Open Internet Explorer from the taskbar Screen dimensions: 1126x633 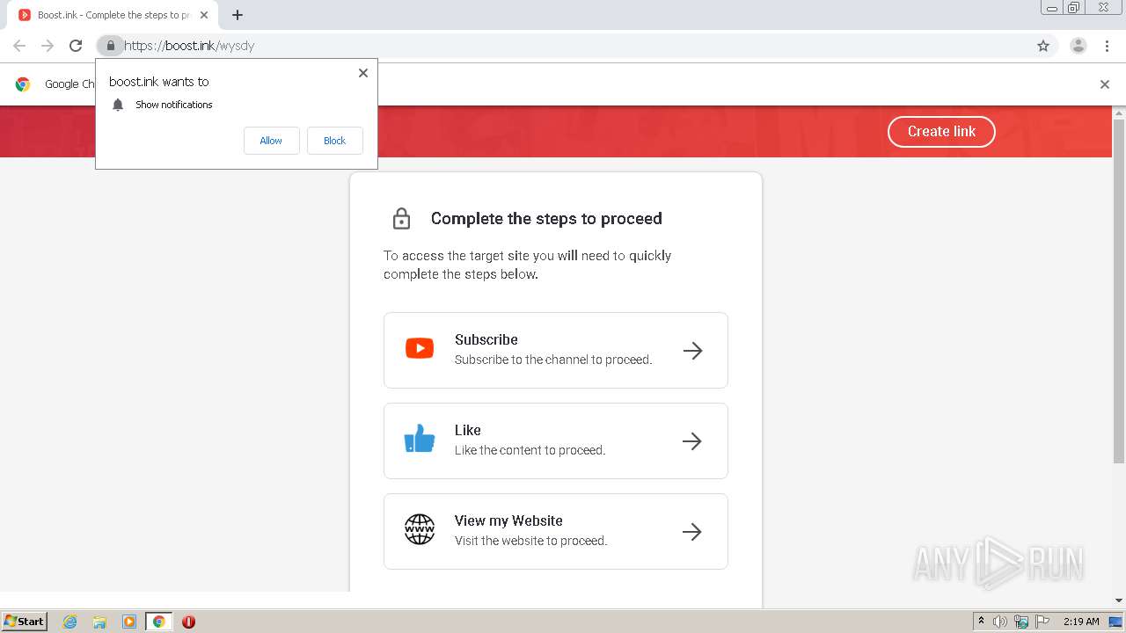tap(70, 622)
